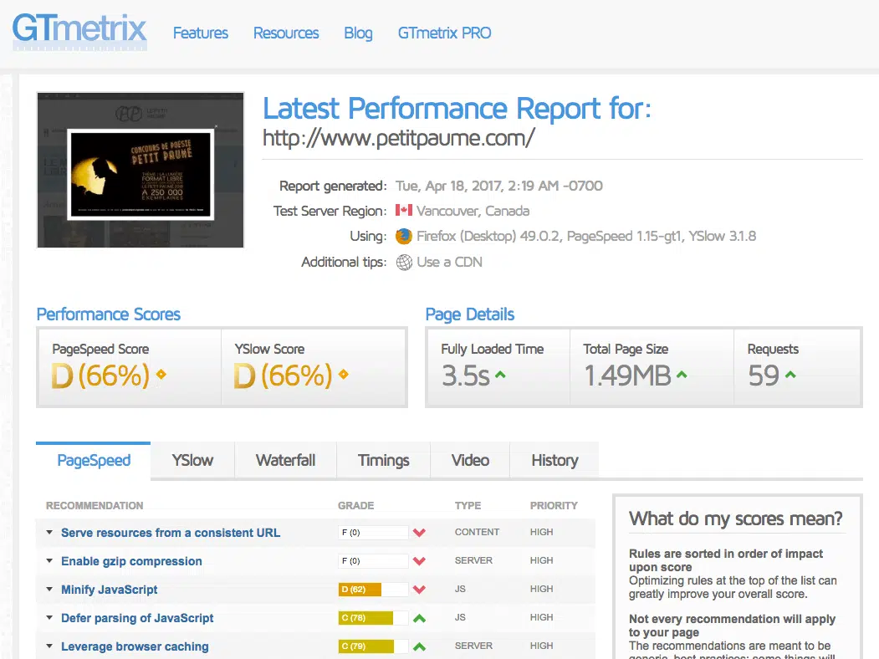Click green arrow beside the Requests count

point(790,375)
